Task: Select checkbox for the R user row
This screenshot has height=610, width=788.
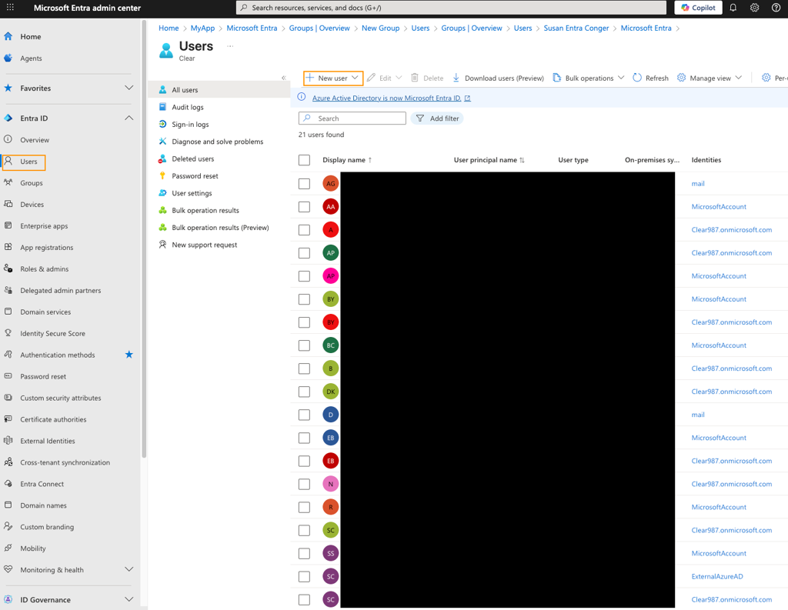Action: coord(304,507)
